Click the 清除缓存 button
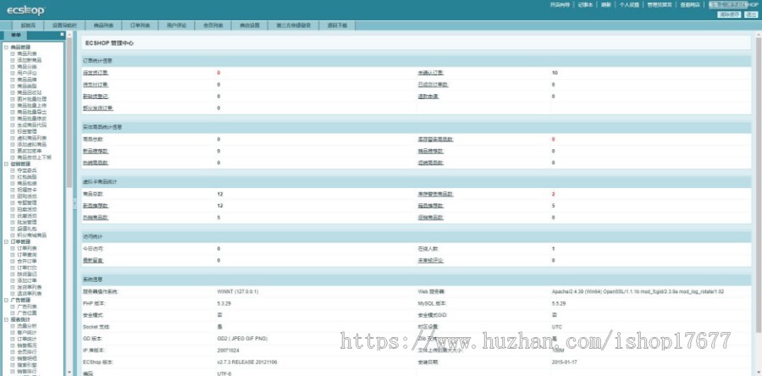The height and width of the screenshot is (376, 762). 730,14
